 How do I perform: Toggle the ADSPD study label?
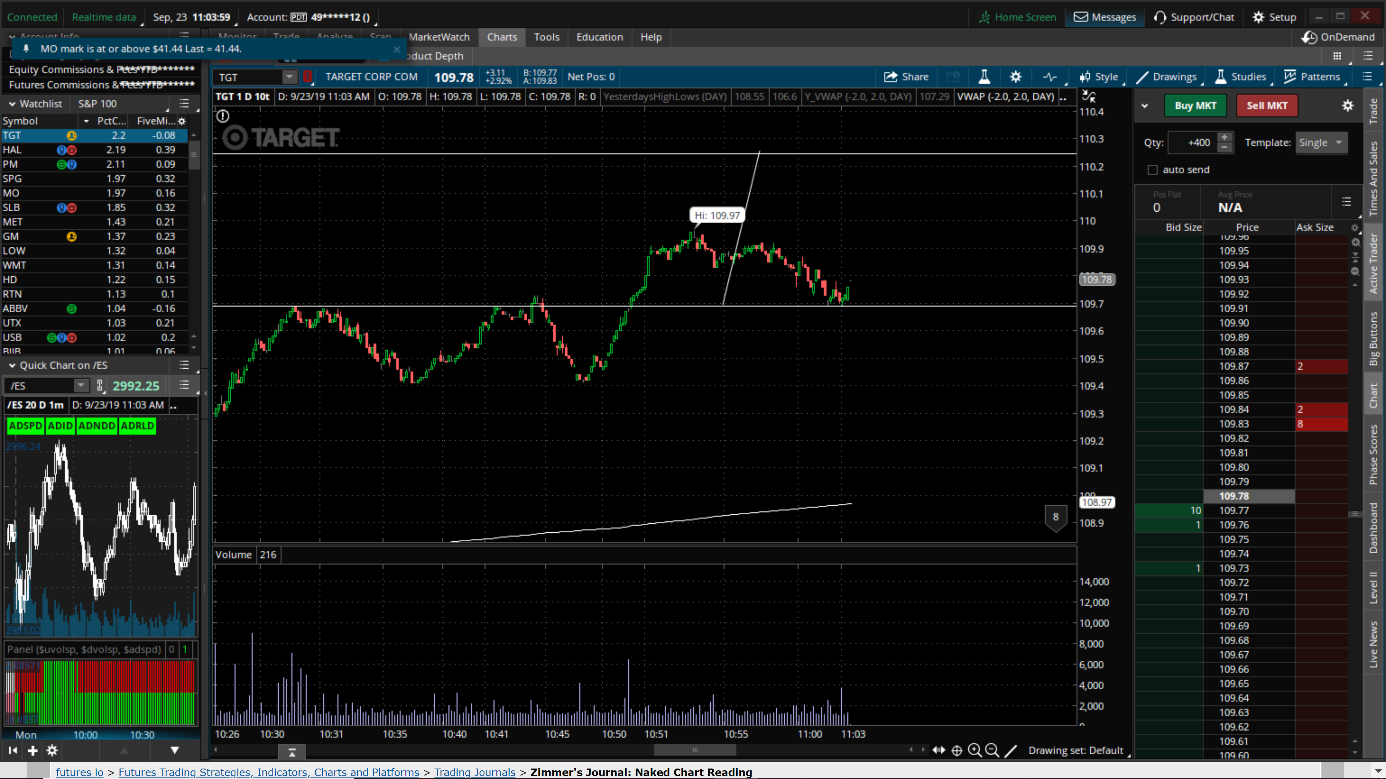(x=25, y=426)
